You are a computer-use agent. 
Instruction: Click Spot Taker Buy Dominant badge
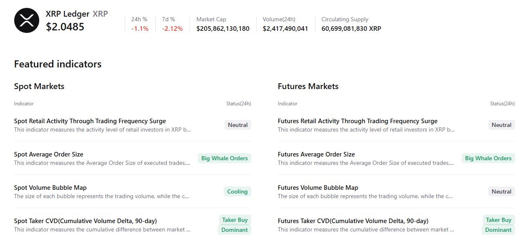pyautogui.click(x=235, y=225)
